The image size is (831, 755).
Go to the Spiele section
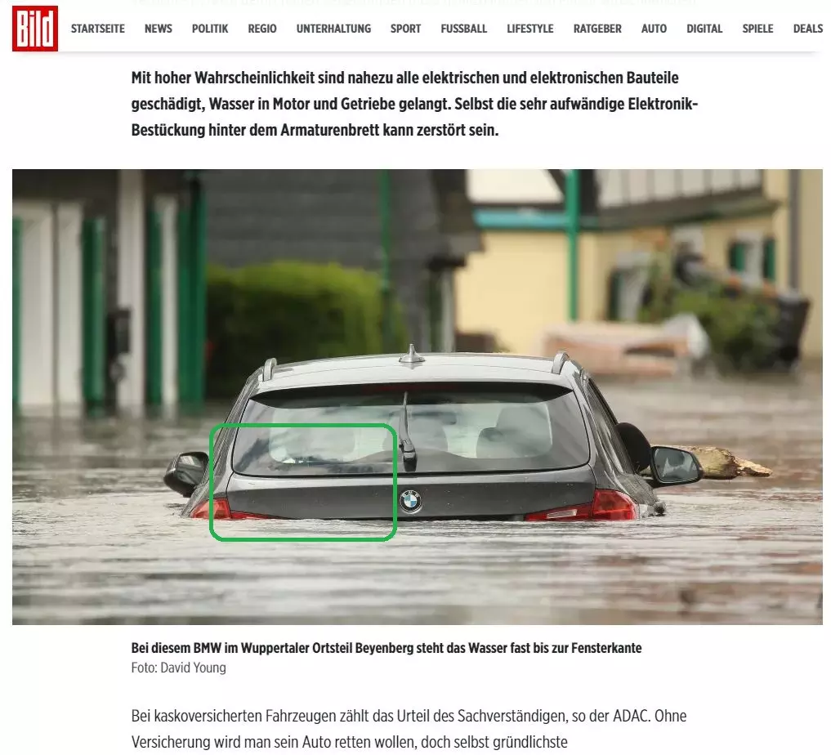[757, 29]
